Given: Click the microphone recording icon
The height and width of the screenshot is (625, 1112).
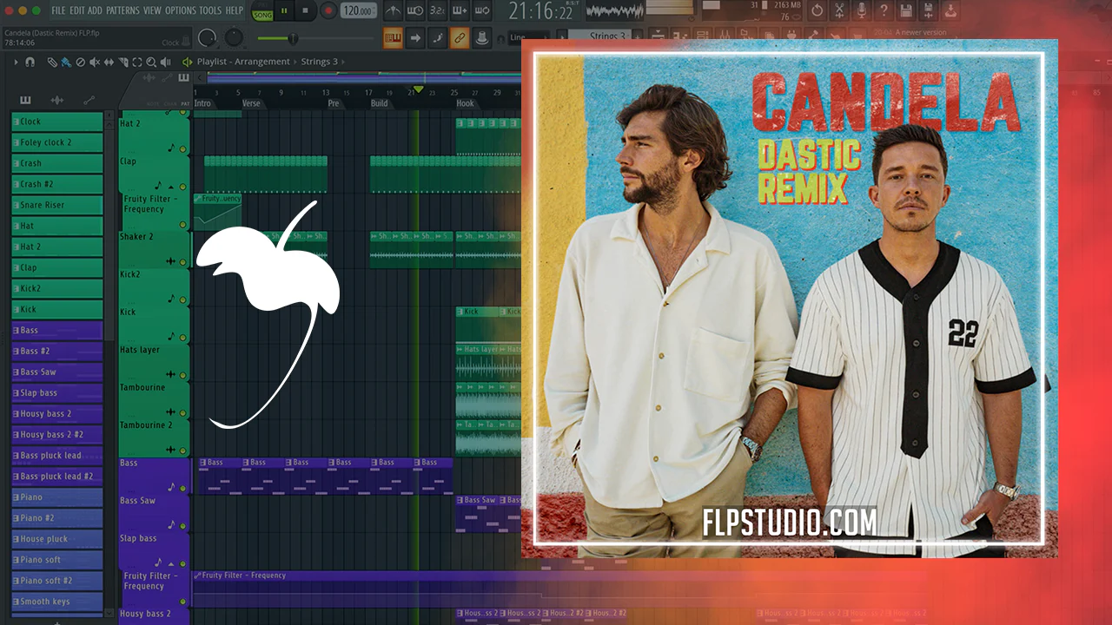Looking at the screenshot, I should pos(862,11).
